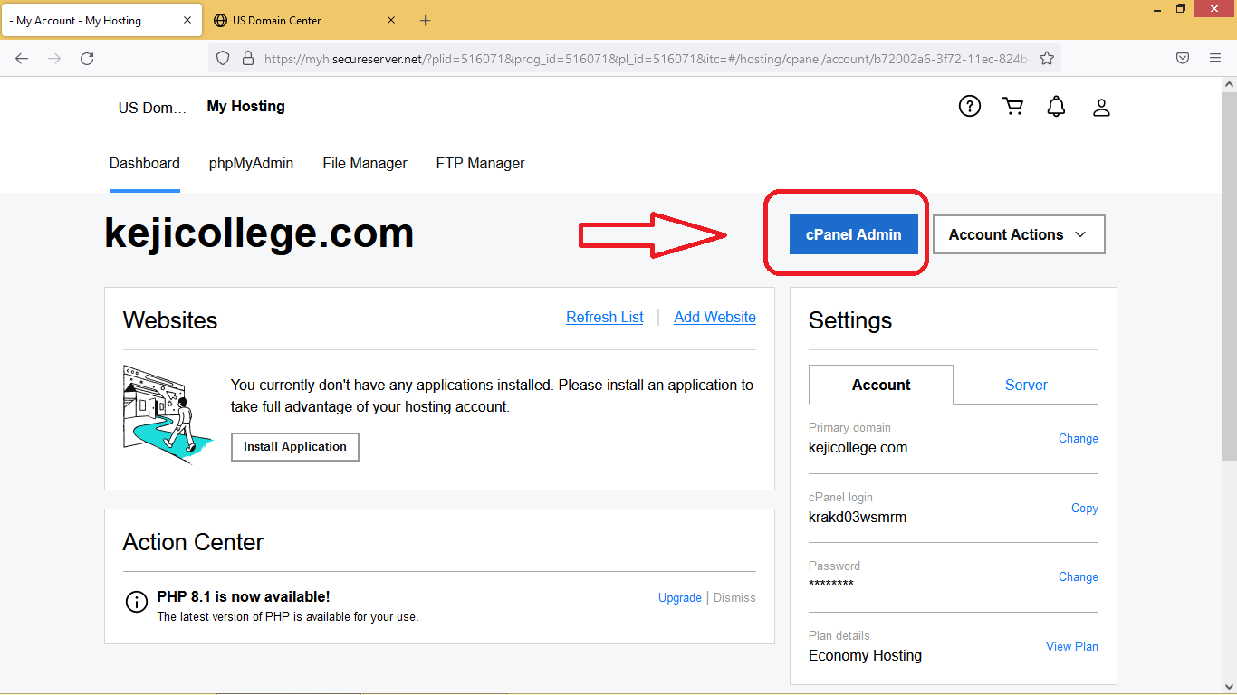
Task: Click the Install Application button
Action: (295, 447)
